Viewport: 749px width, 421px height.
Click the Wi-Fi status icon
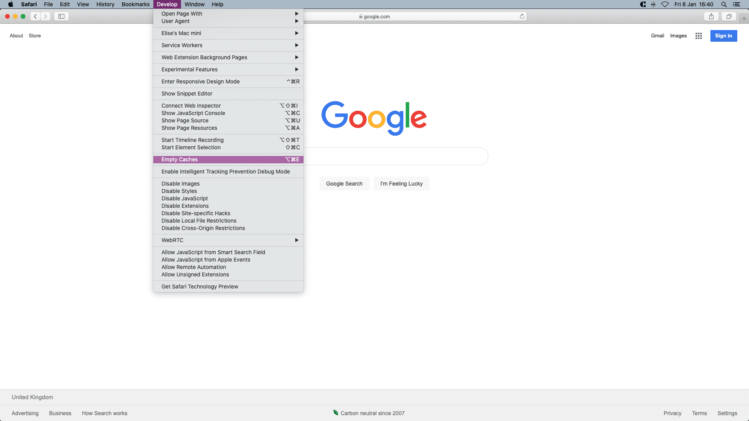click(665, 4)
